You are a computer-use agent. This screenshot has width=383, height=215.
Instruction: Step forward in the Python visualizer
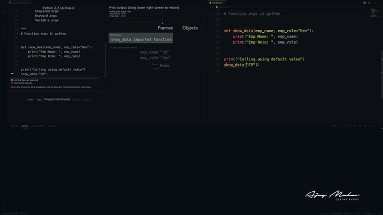click(77, 100)
